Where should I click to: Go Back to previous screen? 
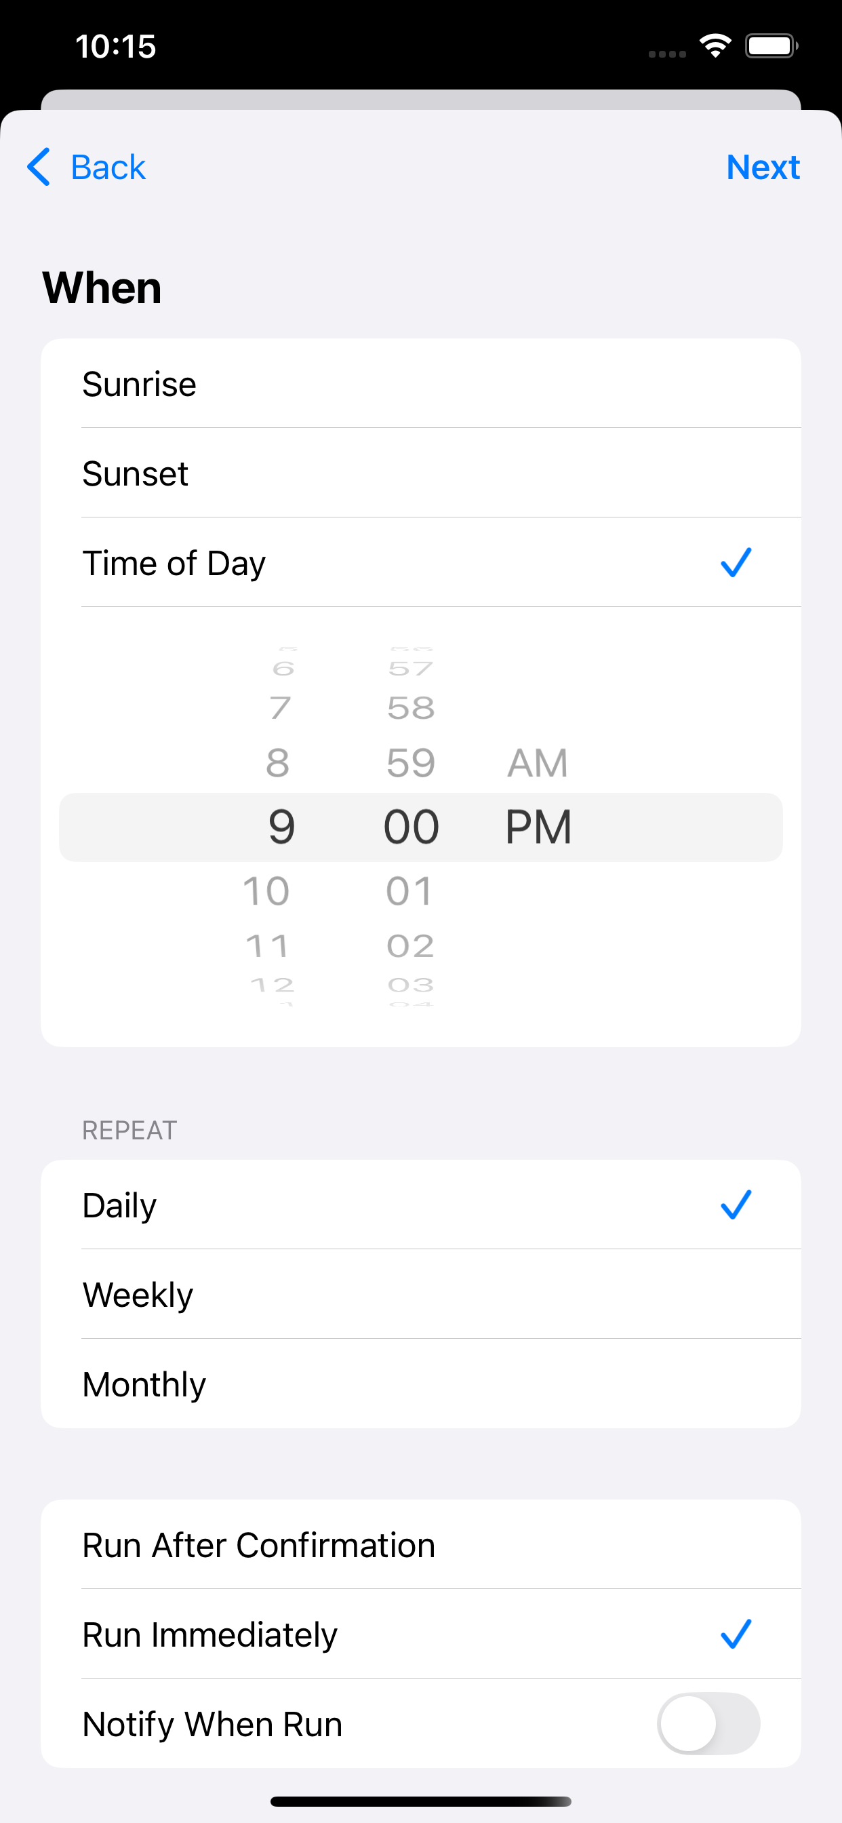coord(108,167)
